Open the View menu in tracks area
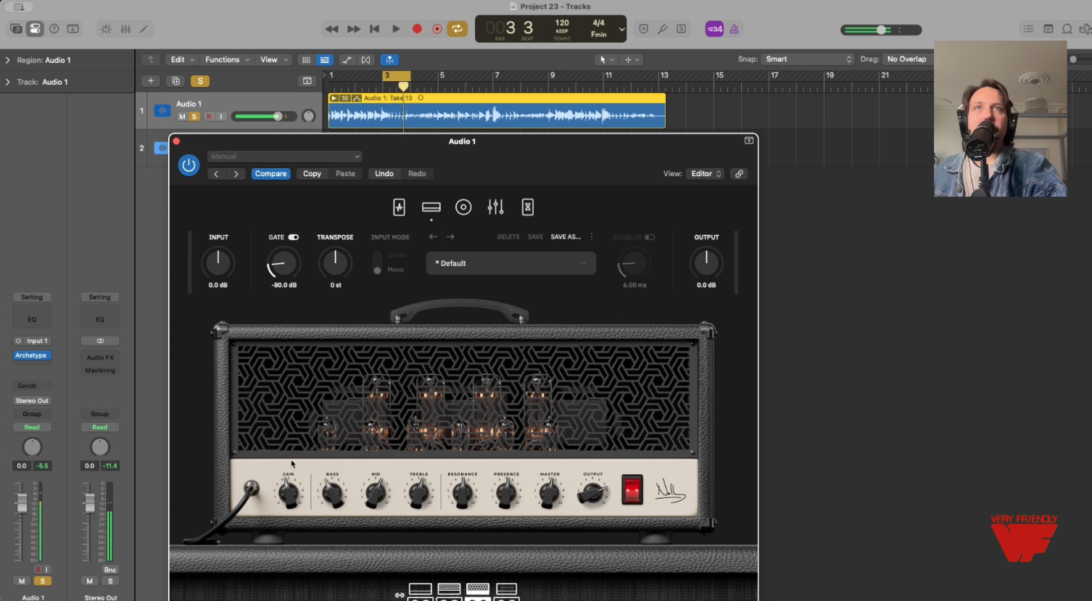 coord(274,59)
